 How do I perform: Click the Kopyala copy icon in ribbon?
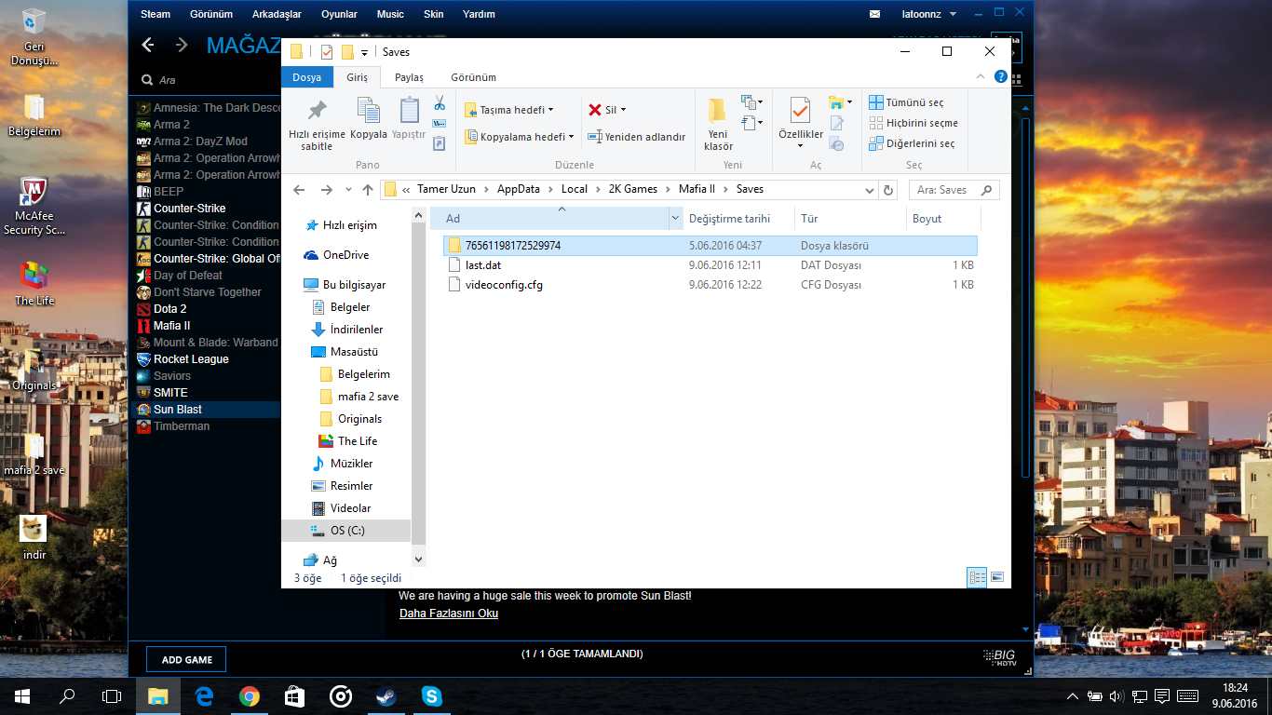[x=369, y=111]
